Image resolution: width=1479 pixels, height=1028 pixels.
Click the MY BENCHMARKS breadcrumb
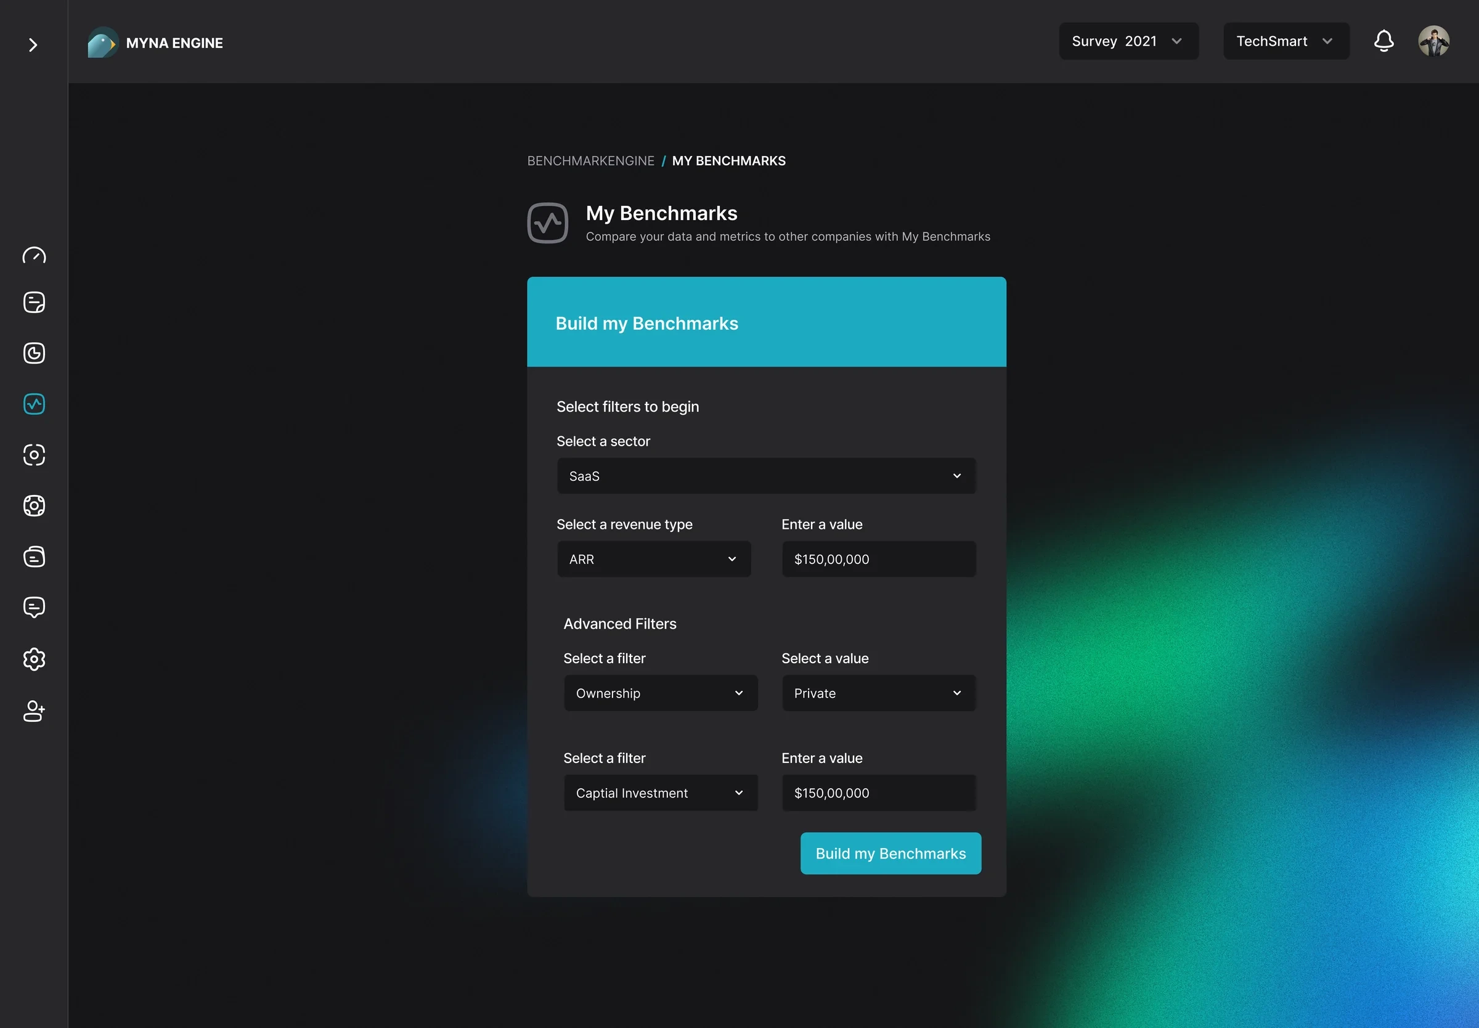click(x=729, y=160)
